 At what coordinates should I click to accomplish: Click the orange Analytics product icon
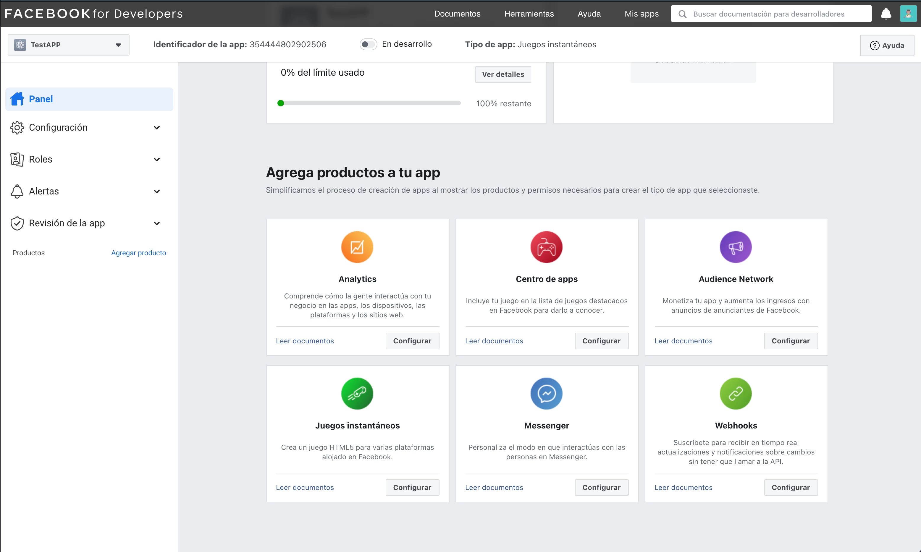tap(357, 247)
